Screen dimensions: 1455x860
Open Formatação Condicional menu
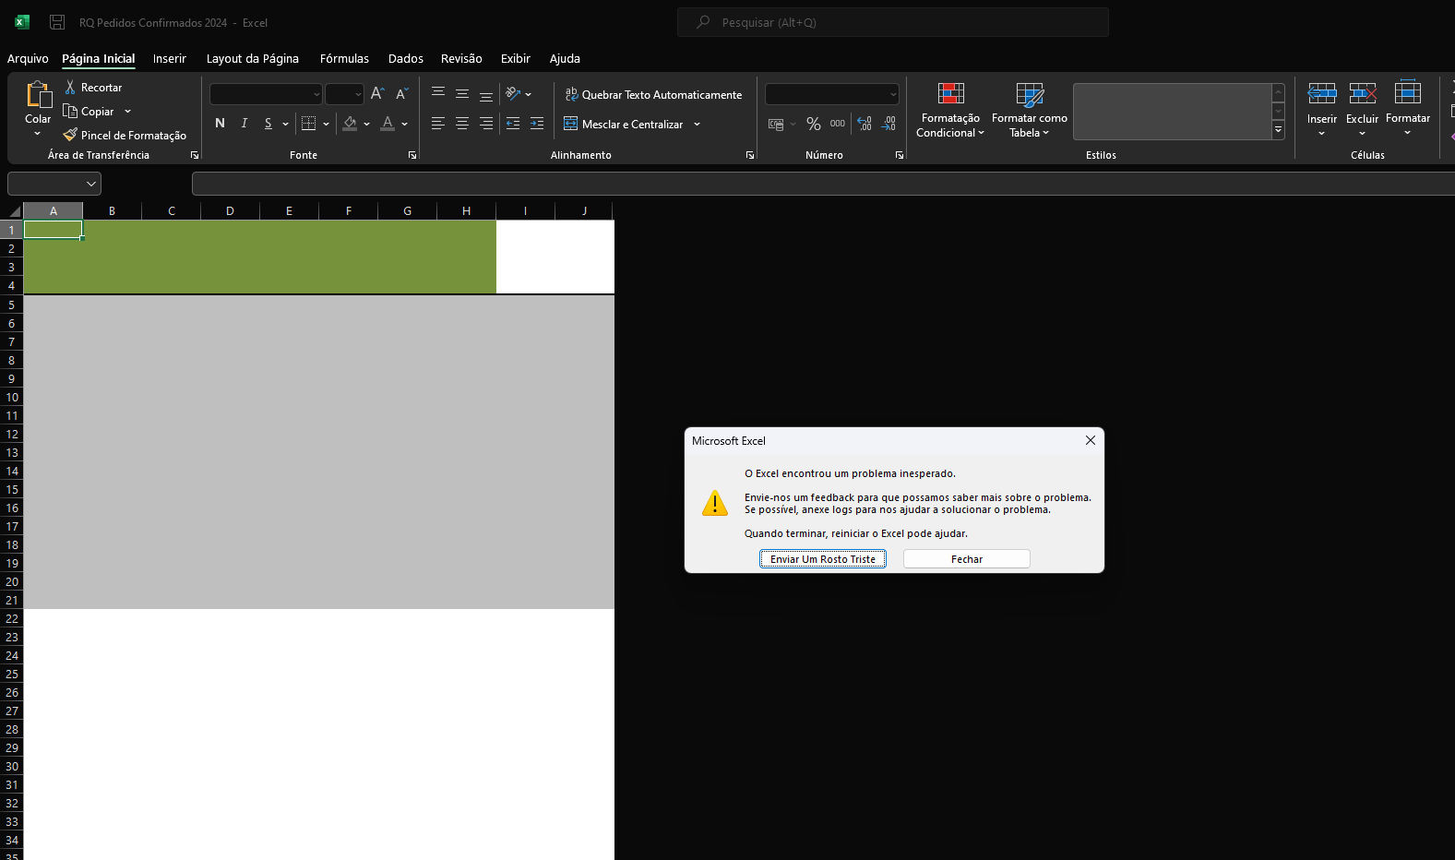[x=950, y=110]
